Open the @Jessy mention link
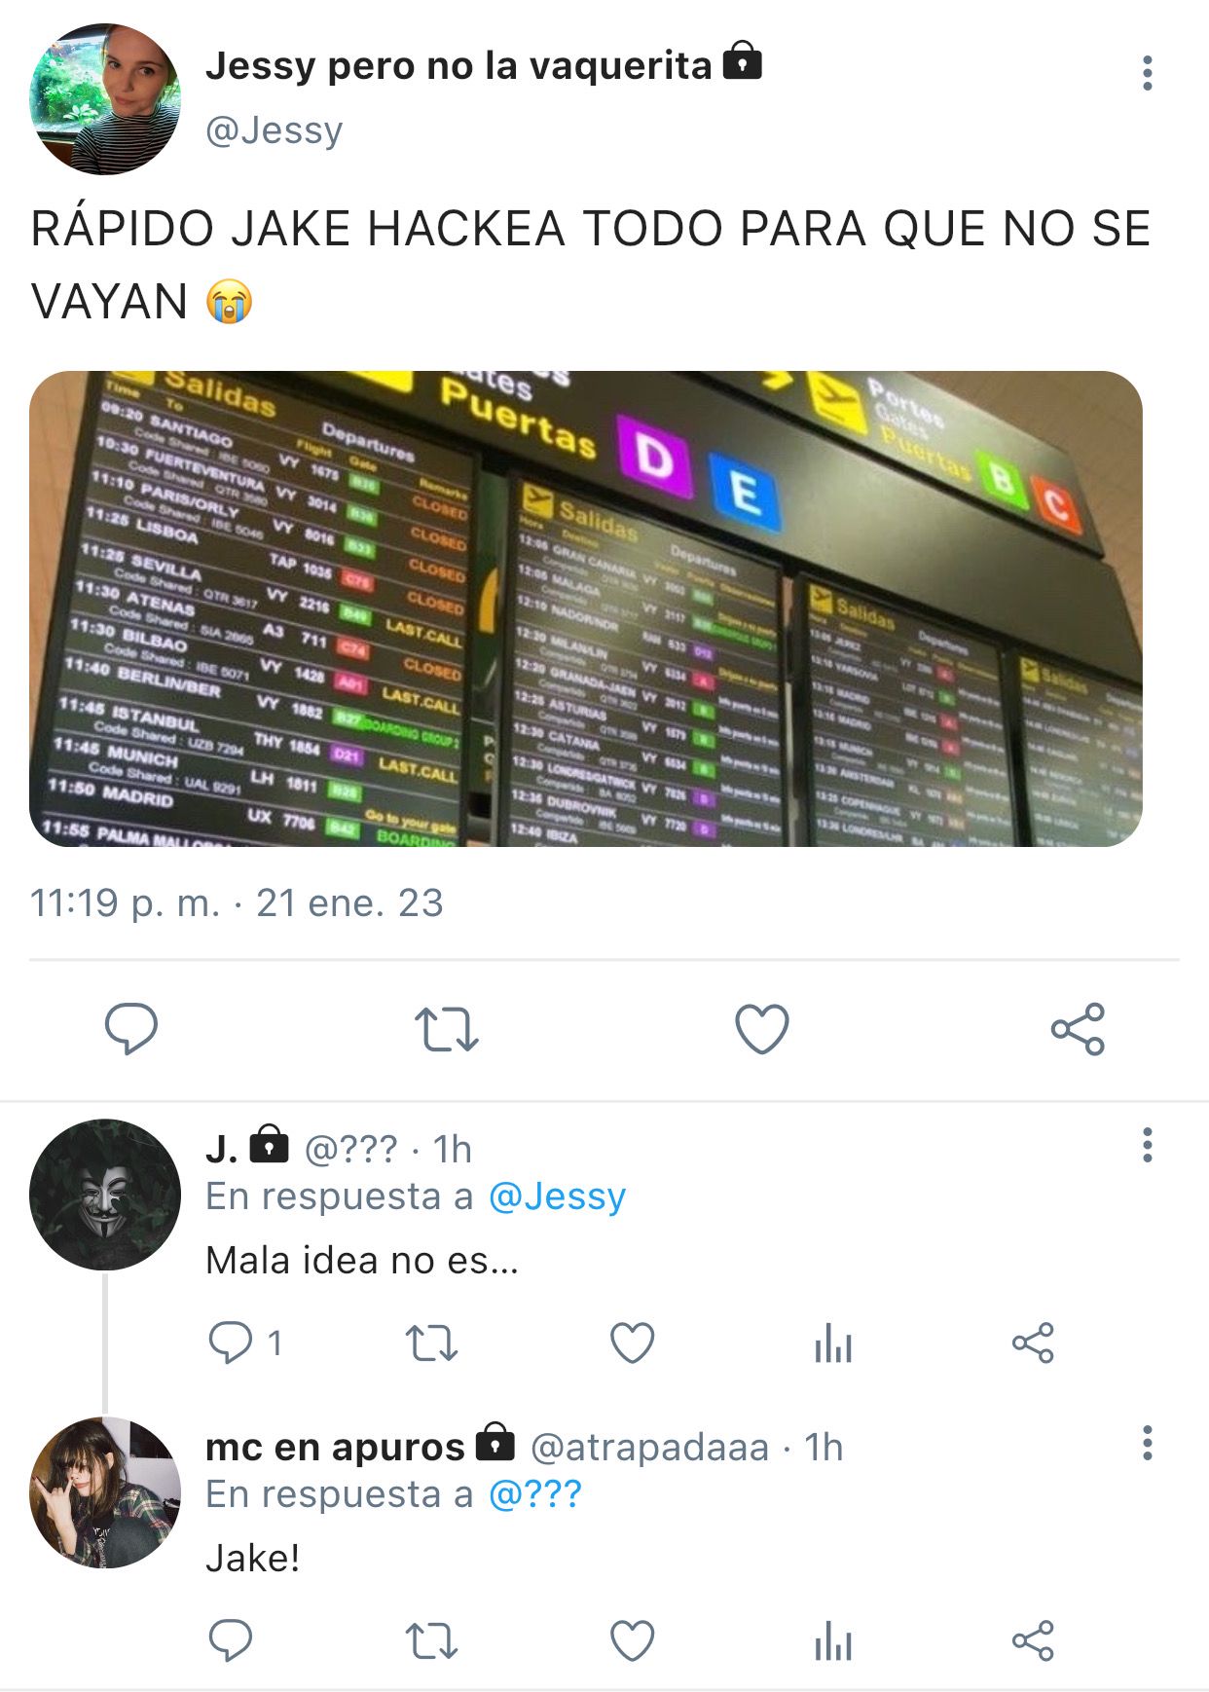The image size is (1209, 1692). (557, 1196)
